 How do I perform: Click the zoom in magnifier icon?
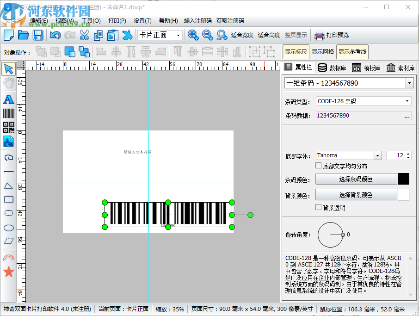coord(193,35)
